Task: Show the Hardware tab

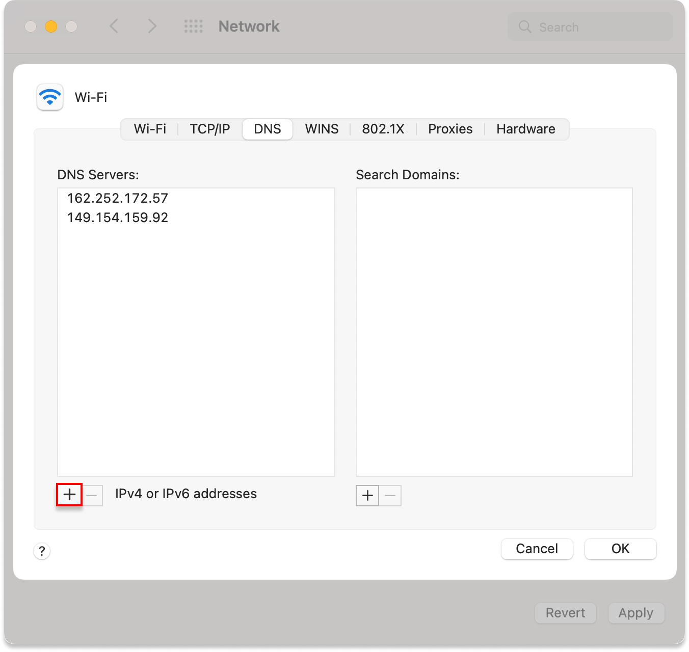Action: 525,129
